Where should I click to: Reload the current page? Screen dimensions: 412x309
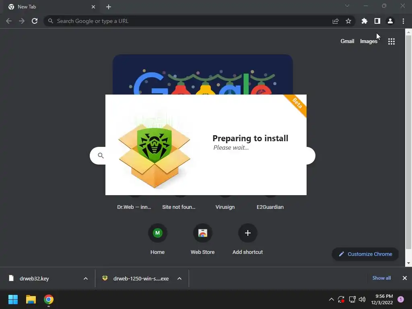[35, 21]
